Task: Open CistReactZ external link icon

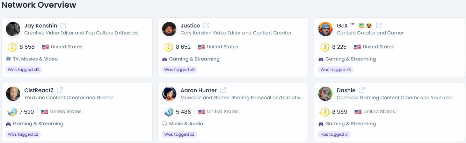Action: tap(60, 90)
